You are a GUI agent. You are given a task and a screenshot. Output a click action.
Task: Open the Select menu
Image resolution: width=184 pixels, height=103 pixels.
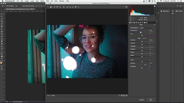(42, 1)
